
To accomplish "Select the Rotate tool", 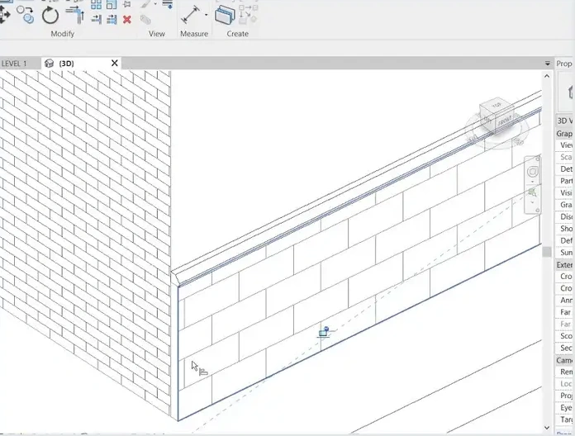I will tap(50, 17).
